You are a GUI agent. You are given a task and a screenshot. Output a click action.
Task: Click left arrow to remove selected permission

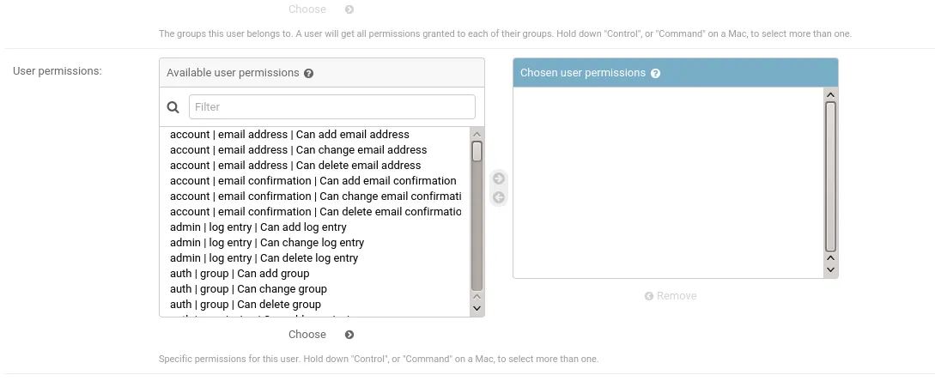[x=499, y=197]
